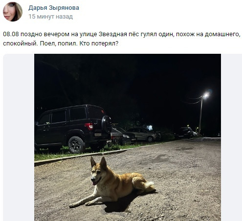The image size is (242, 221).
Task: Click gray padding left of the photo
Action: 19,137
